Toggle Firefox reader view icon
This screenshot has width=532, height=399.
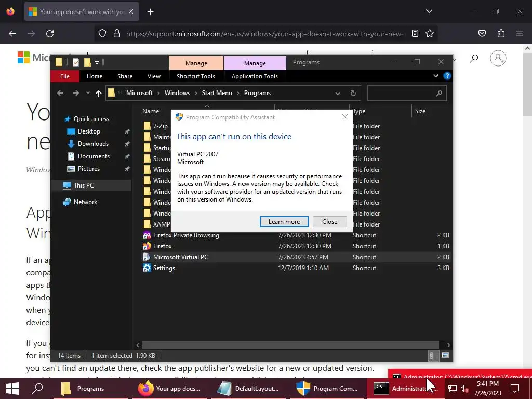coord(415,33)
